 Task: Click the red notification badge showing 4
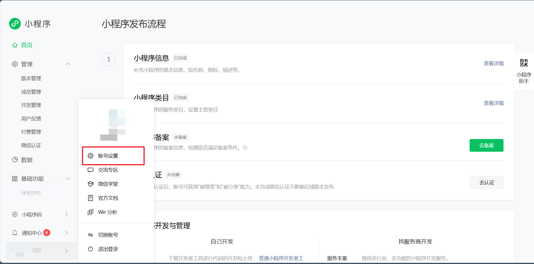47,233
